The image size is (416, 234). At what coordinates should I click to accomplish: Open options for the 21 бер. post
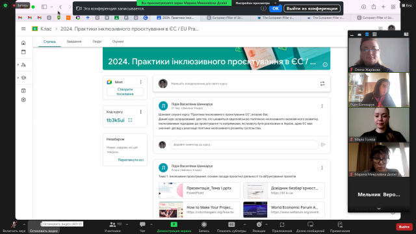coord(322,106)
